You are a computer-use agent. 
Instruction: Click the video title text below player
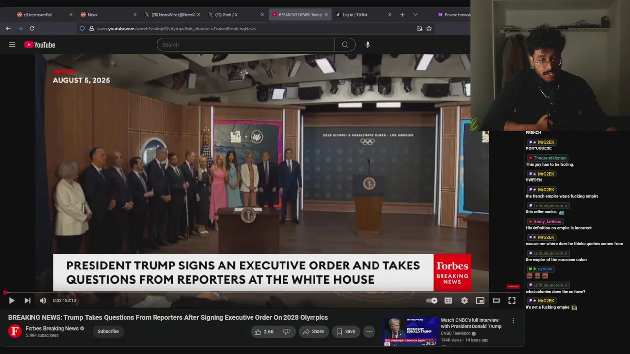point(168,318)
